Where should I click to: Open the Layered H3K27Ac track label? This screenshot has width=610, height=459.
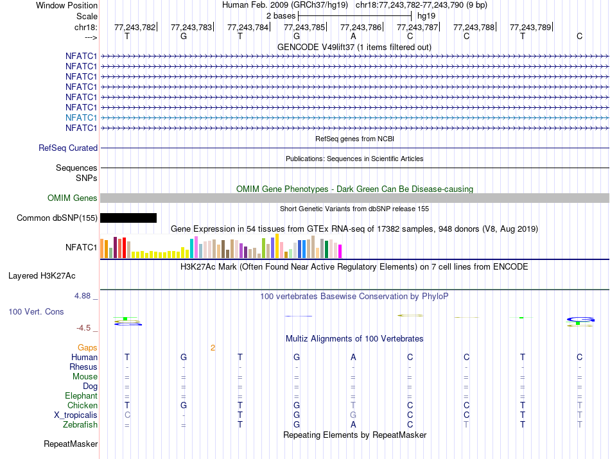click(42, 276)
